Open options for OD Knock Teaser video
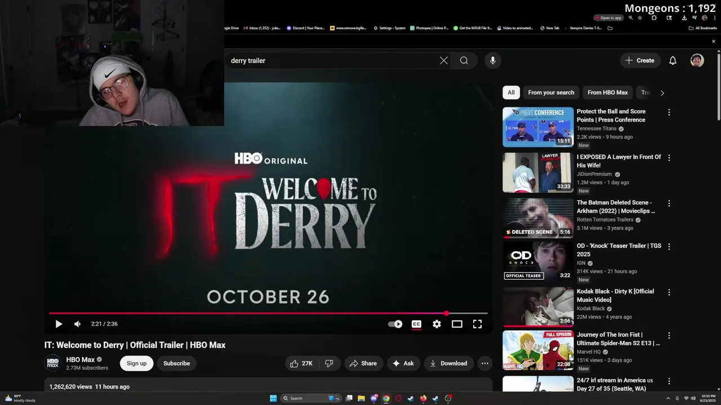Image resolution: width=721 pixels, height=405 pixels. (669, 247)
